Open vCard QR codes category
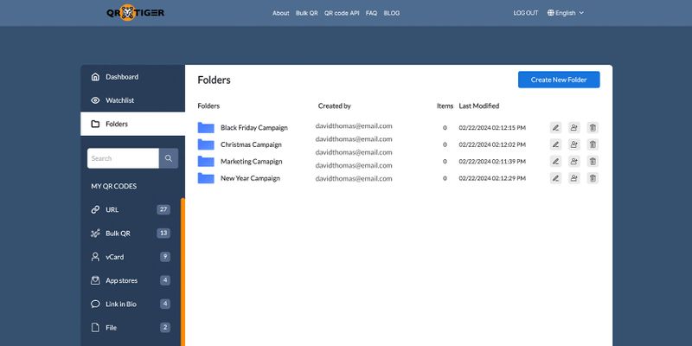Viewport: 692px width, 346px height. pos(131,257)
